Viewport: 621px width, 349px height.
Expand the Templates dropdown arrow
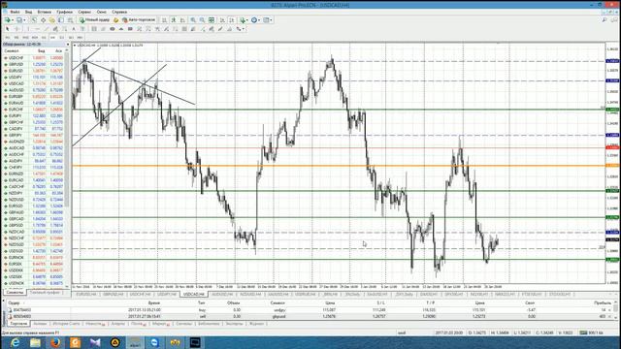pos(271,19)
